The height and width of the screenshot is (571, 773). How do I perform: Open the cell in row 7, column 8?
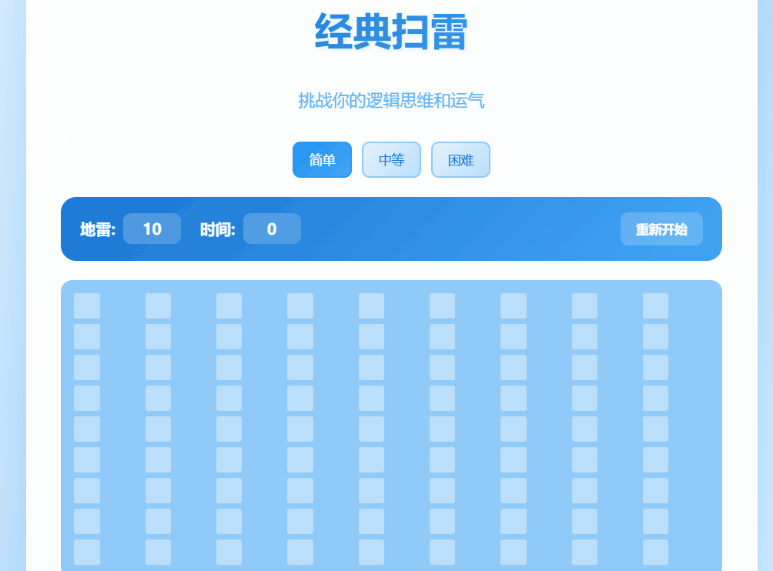tap(584, 491)
